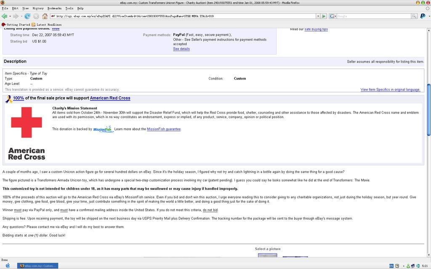The height and width of the screenshot is (269, 431).
Task: Click the 'US $1.00' starting bid value
Action: 39,42
